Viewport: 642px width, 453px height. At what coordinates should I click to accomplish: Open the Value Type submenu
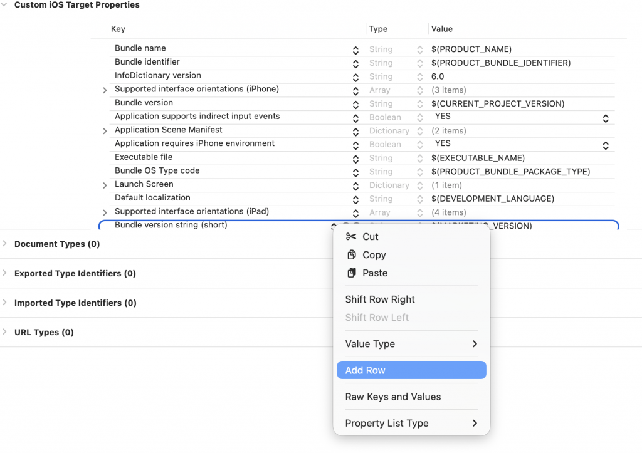[x=411, y=344]
